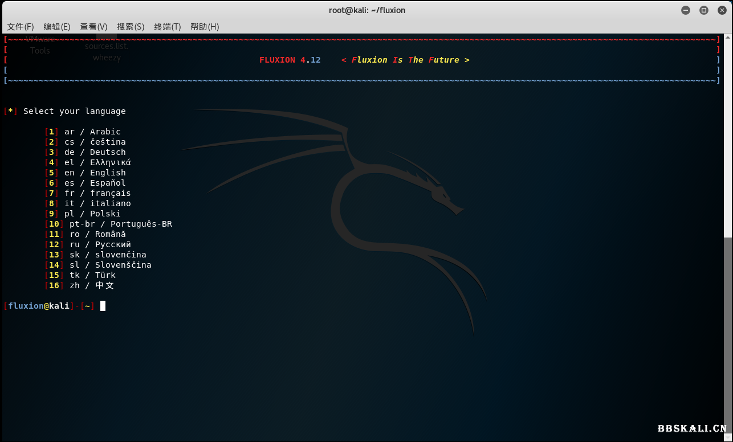Screen dimensions: 733x442
Task: Minimize the terminal window
Action: [x=686, y=10]
